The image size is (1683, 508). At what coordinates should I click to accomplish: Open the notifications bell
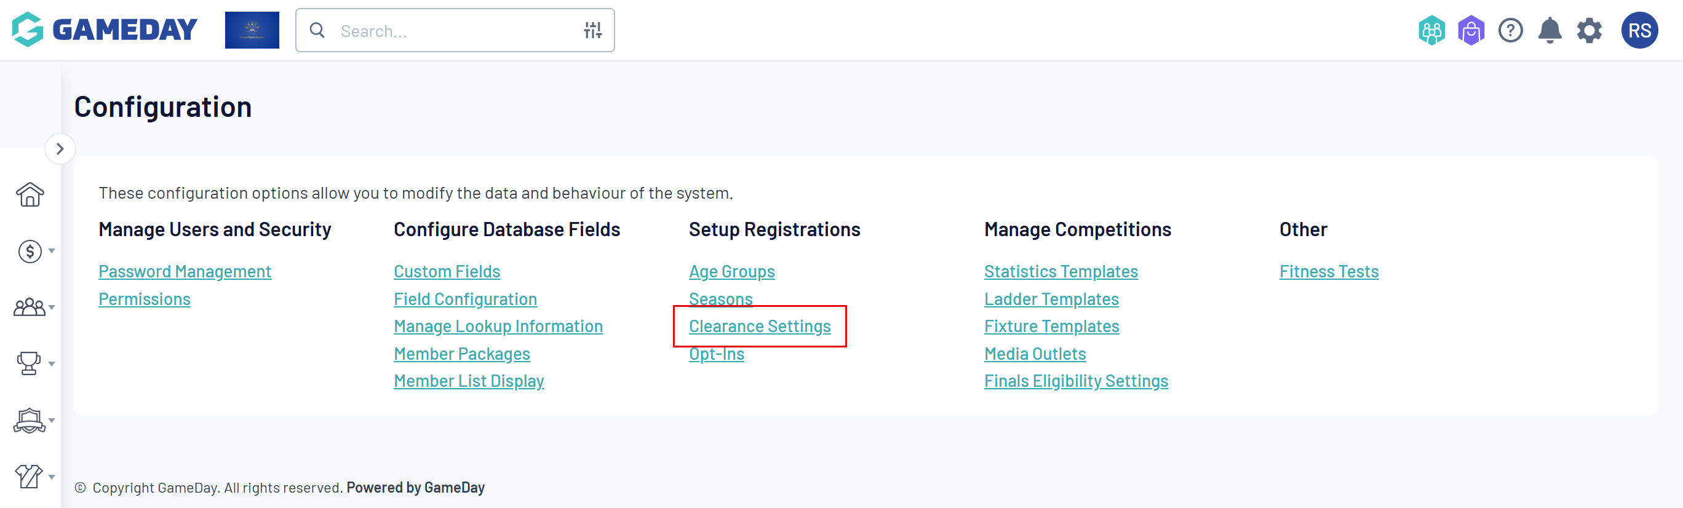tap(1549, 30)
